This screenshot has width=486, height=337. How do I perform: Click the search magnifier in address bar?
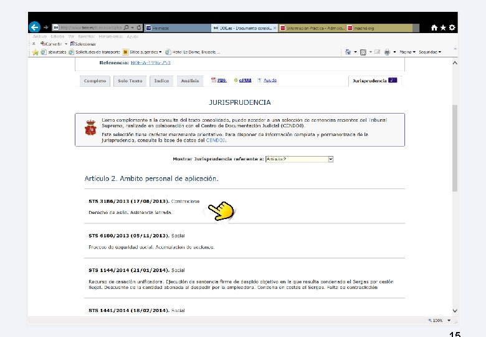pyautogui.click(x=126, y=27)
